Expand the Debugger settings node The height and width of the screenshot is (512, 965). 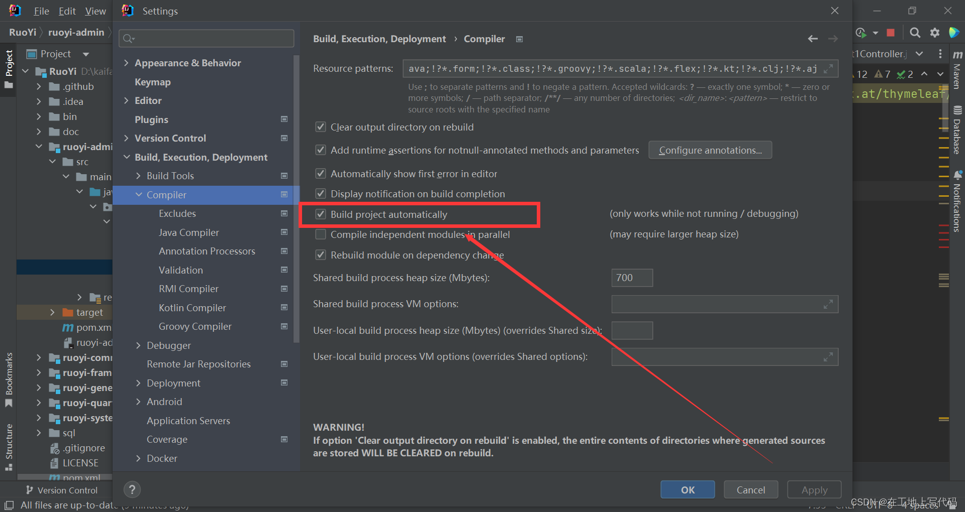click(138, 345)
